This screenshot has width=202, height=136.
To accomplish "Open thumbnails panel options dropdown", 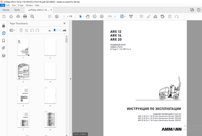I will (x=12, y=30).
